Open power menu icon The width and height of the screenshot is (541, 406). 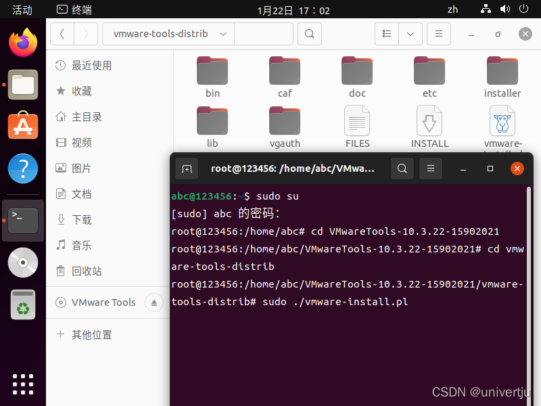click(523, 9)
